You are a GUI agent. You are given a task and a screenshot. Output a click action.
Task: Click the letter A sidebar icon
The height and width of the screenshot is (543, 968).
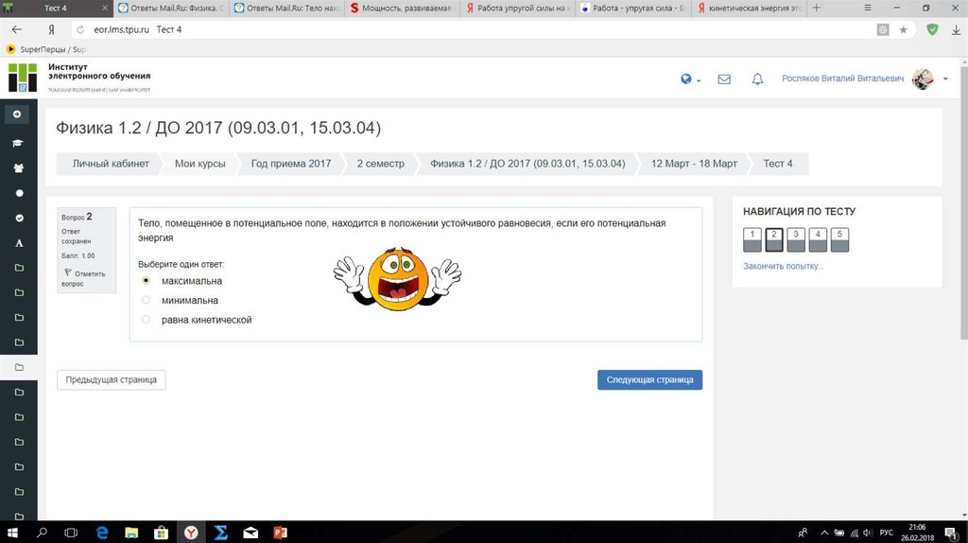point(17,243)
